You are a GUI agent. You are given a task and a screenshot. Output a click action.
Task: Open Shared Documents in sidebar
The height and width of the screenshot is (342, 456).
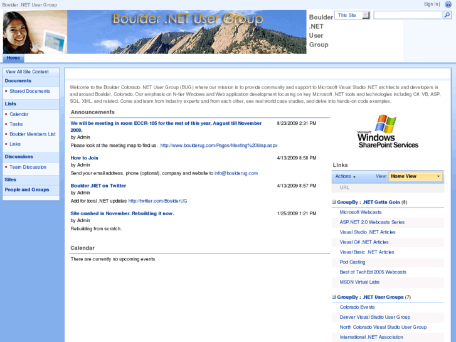29,91
